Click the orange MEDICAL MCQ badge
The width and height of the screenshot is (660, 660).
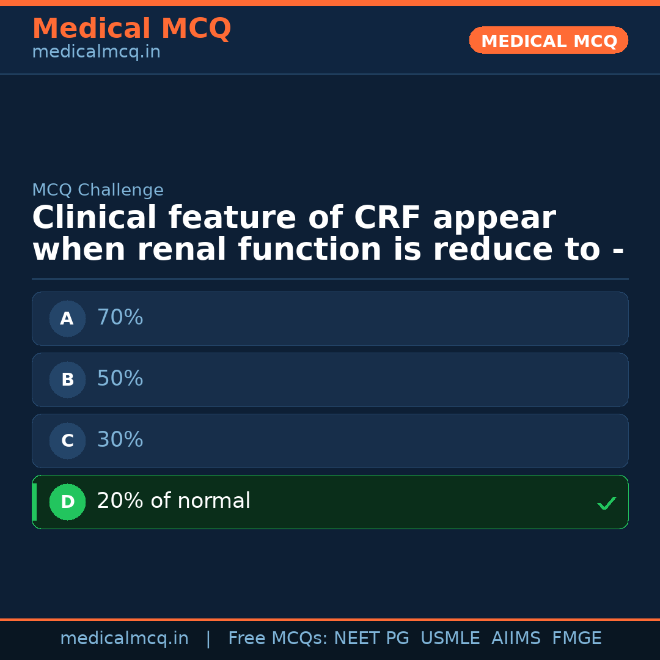pyautogui.click(x=548, y=40)
